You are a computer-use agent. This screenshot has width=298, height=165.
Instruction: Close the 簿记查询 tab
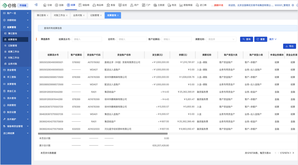[48, 15]
